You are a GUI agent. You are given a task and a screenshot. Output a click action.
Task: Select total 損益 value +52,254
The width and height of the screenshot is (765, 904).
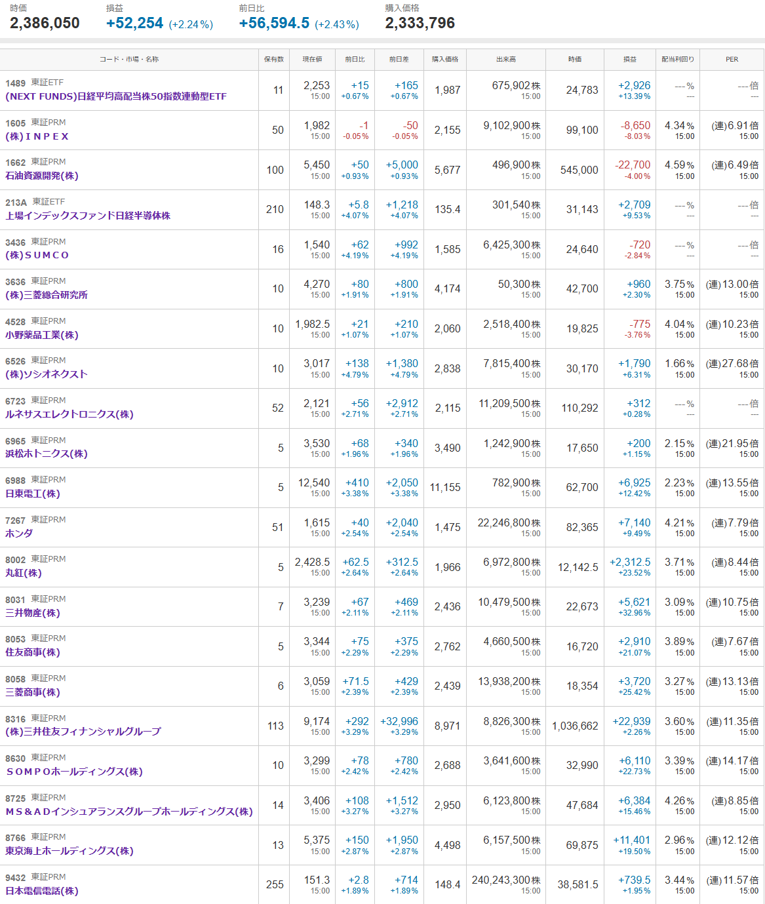pos(134,23)
